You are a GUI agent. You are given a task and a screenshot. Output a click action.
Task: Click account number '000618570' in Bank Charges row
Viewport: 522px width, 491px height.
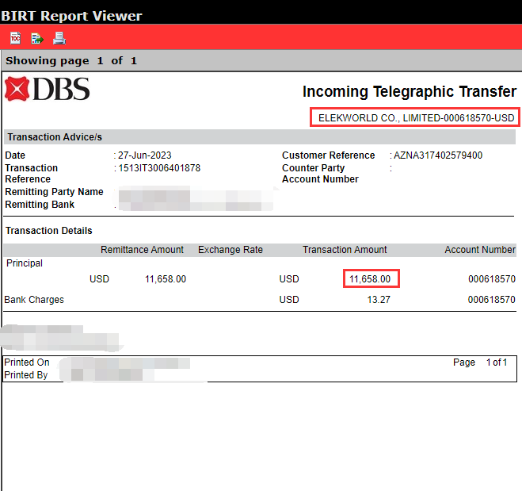(491, 300)
